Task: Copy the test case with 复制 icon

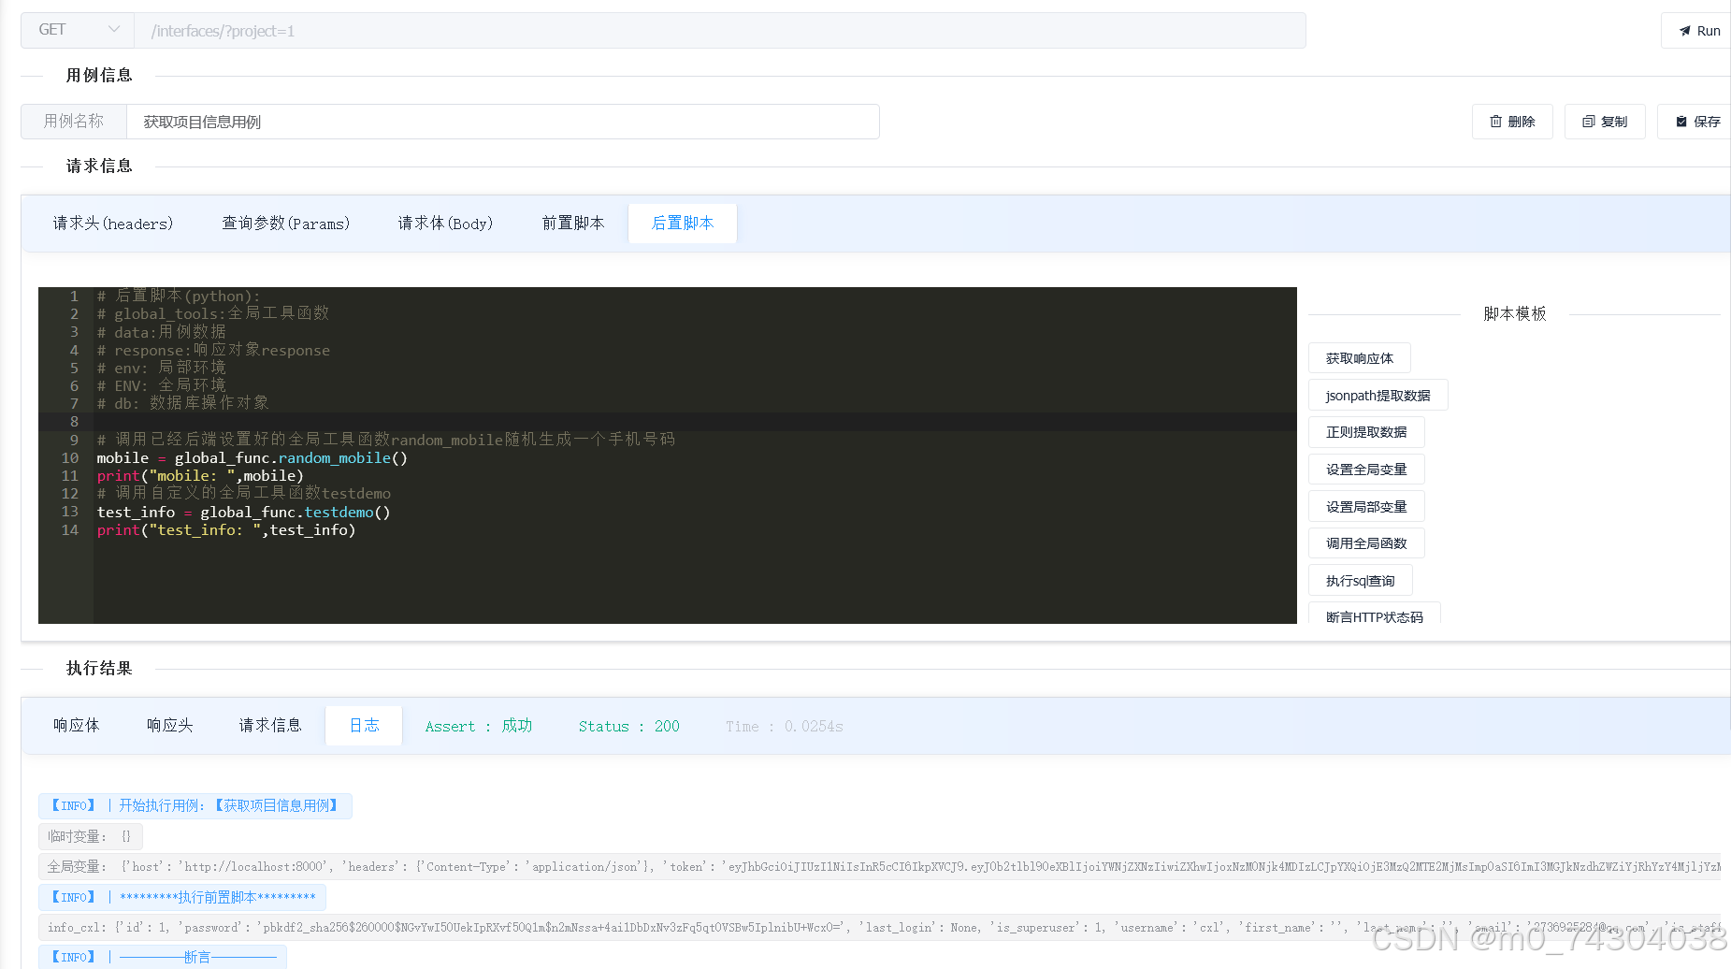Action: (x=1604, y=121)
